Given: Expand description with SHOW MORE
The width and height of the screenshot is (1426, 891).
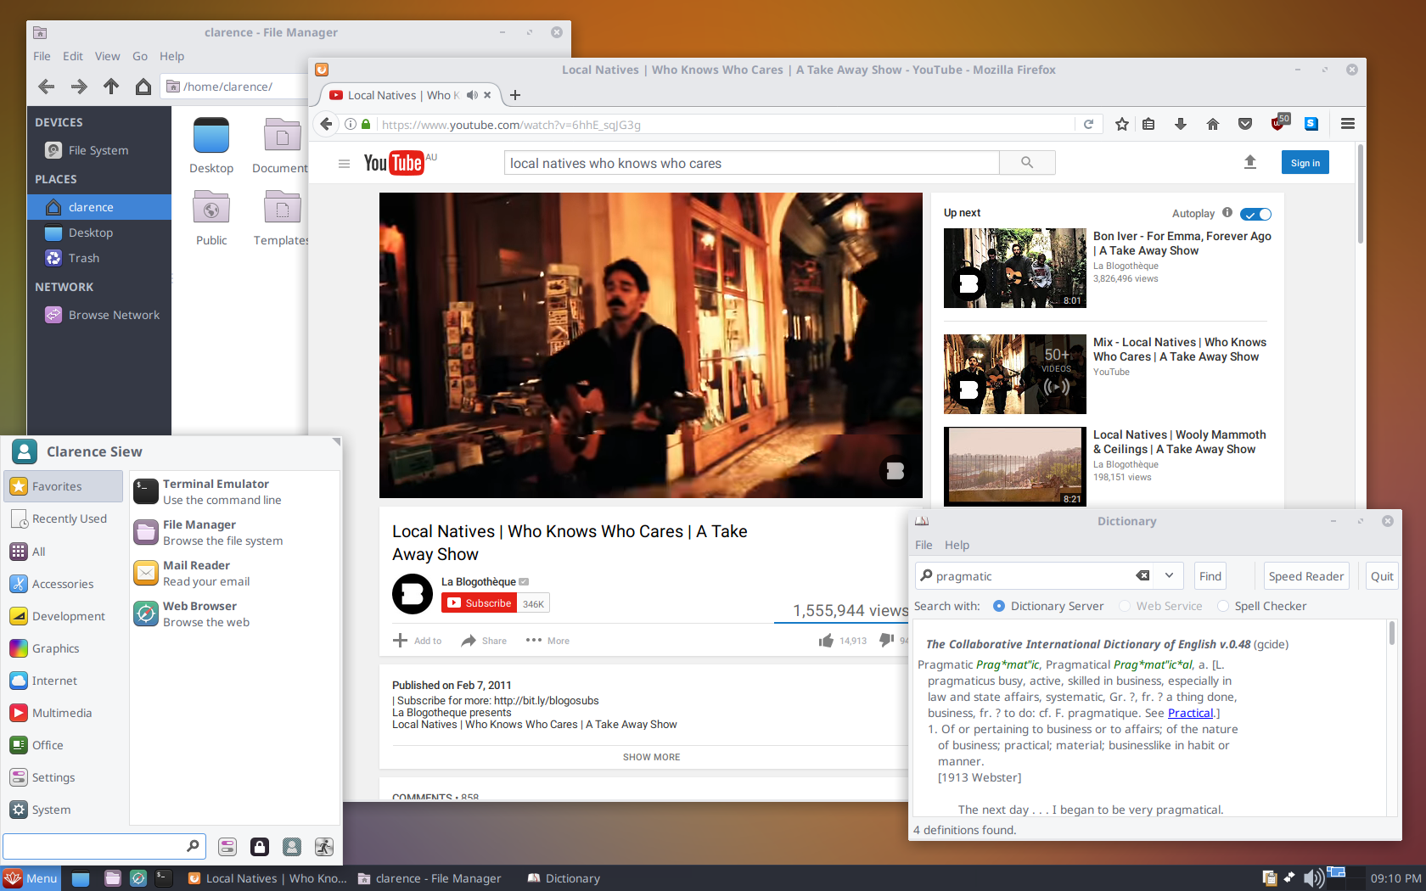Looking at the screenshot, I should [x=651, y=757].
